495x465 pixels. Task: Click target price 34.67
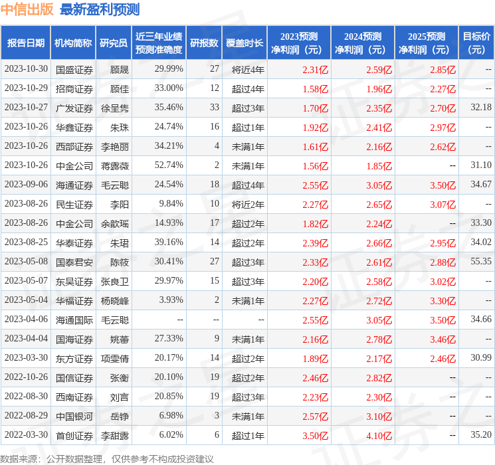[x=481, y=185]
